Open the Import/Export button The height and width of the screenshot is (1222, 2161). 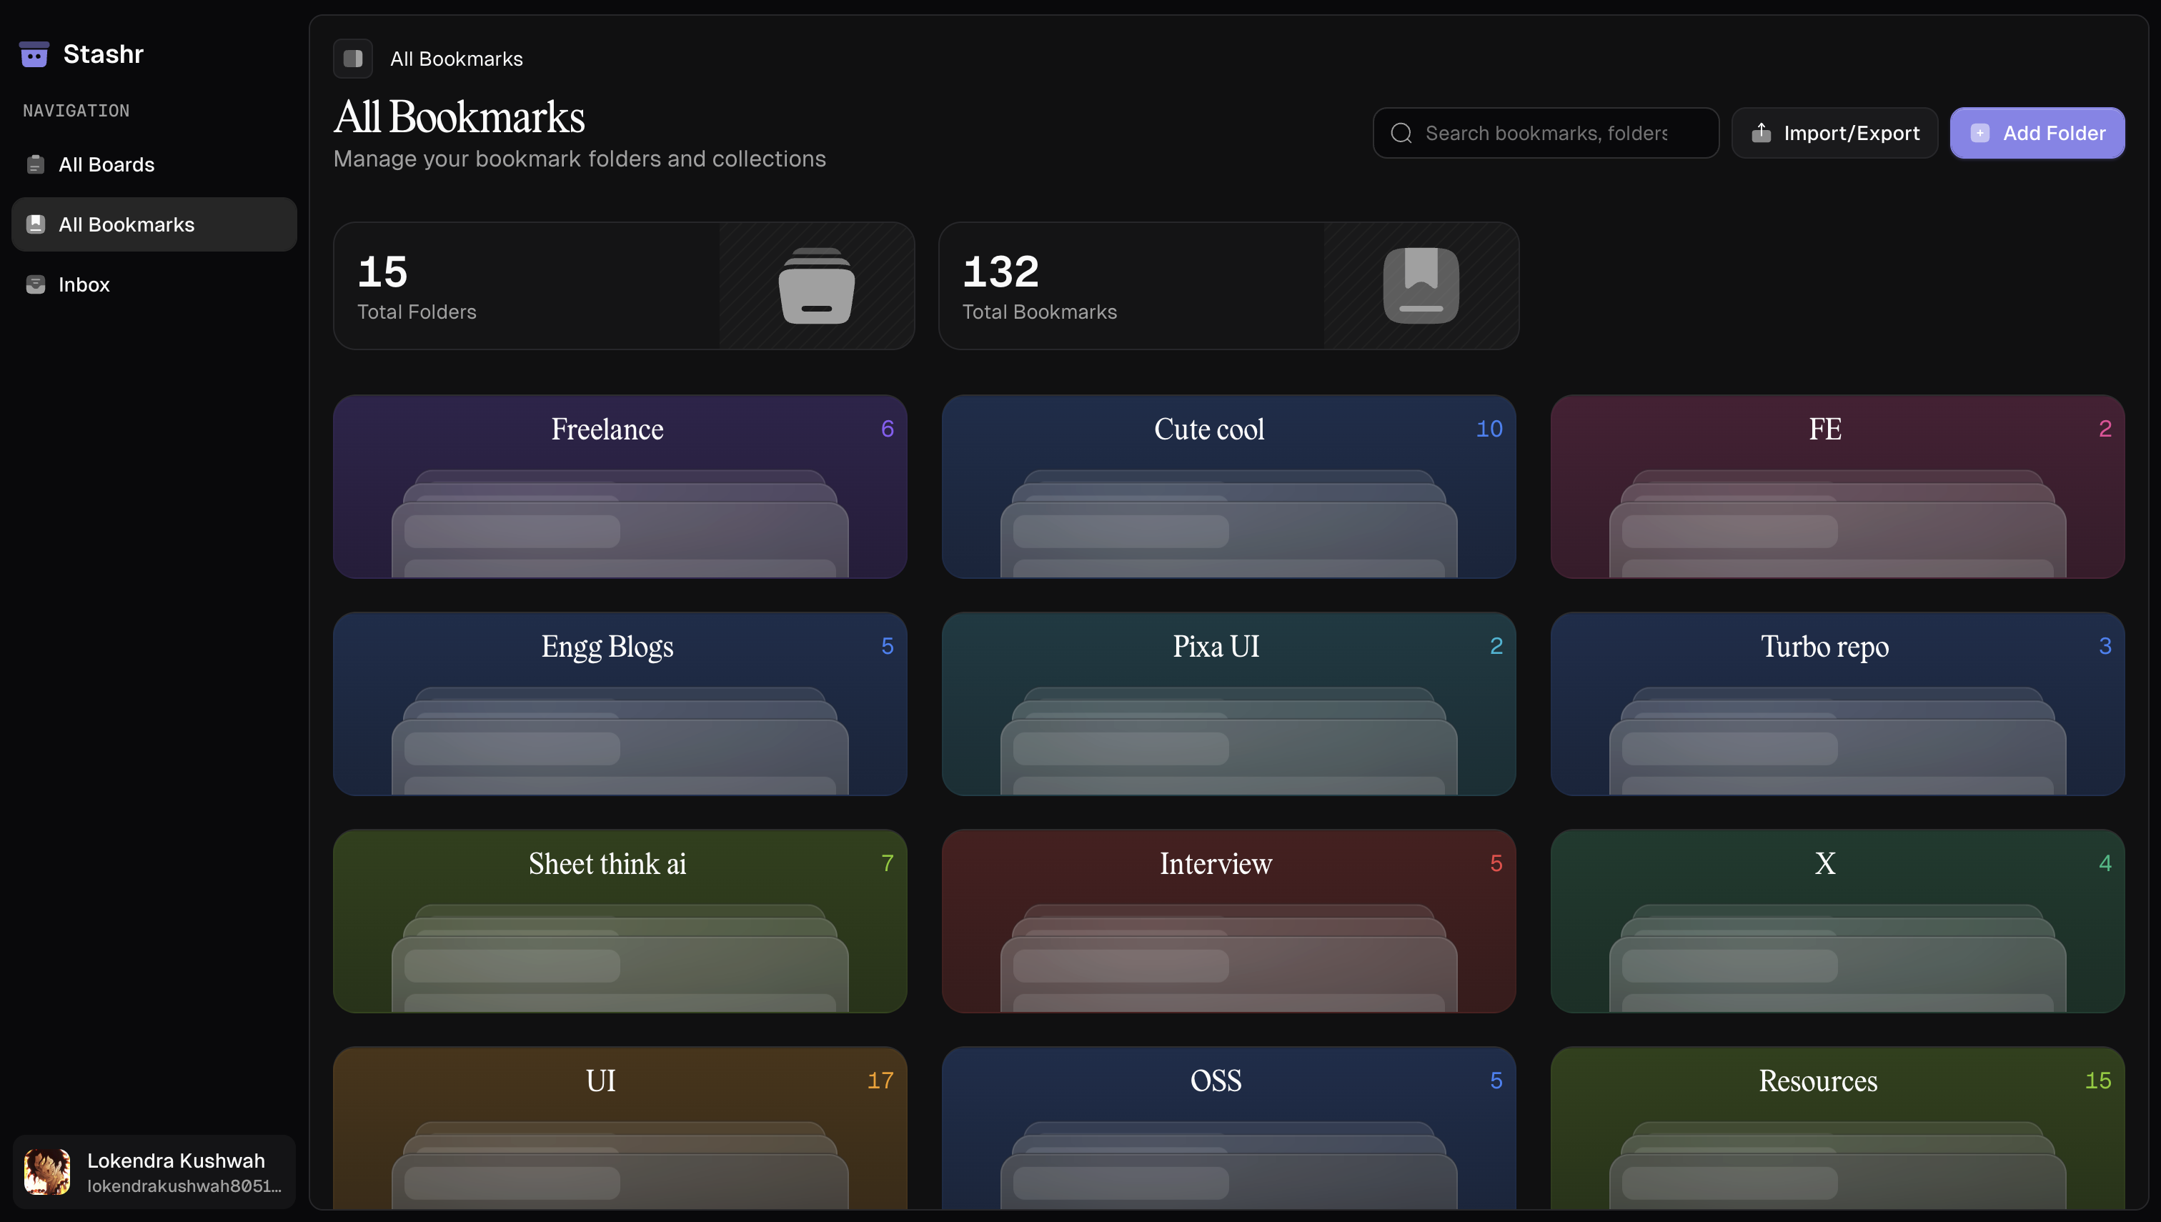pos(1834,134)
